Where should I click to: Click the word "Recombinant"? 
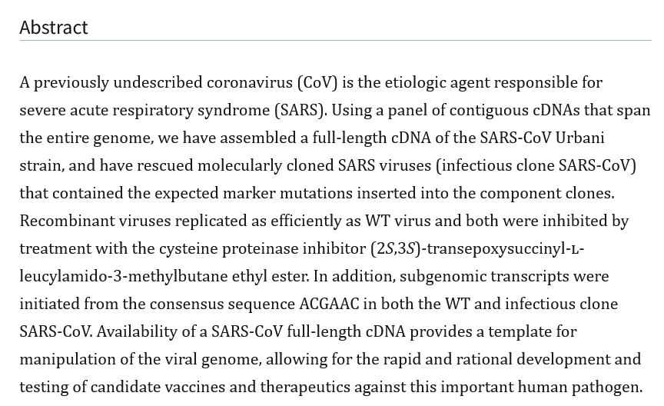(66, 221)
